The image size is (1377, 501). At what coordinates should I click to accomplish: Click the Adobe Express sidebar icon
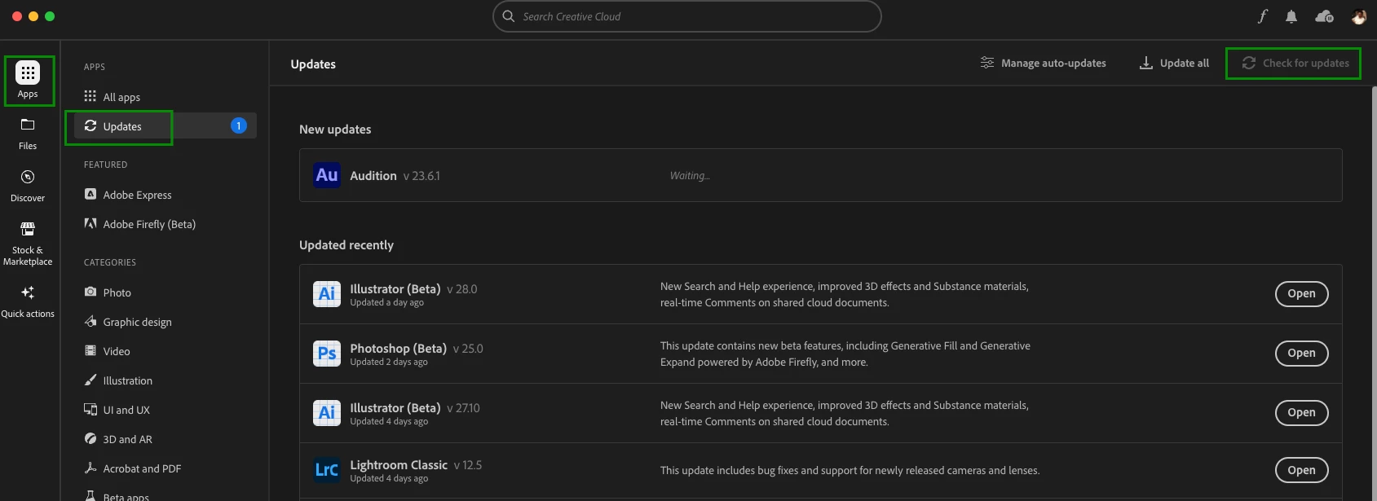coord(90,194)
